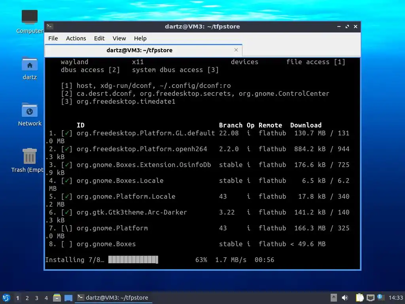
Task: Open the Help menu
Action: 140,38
